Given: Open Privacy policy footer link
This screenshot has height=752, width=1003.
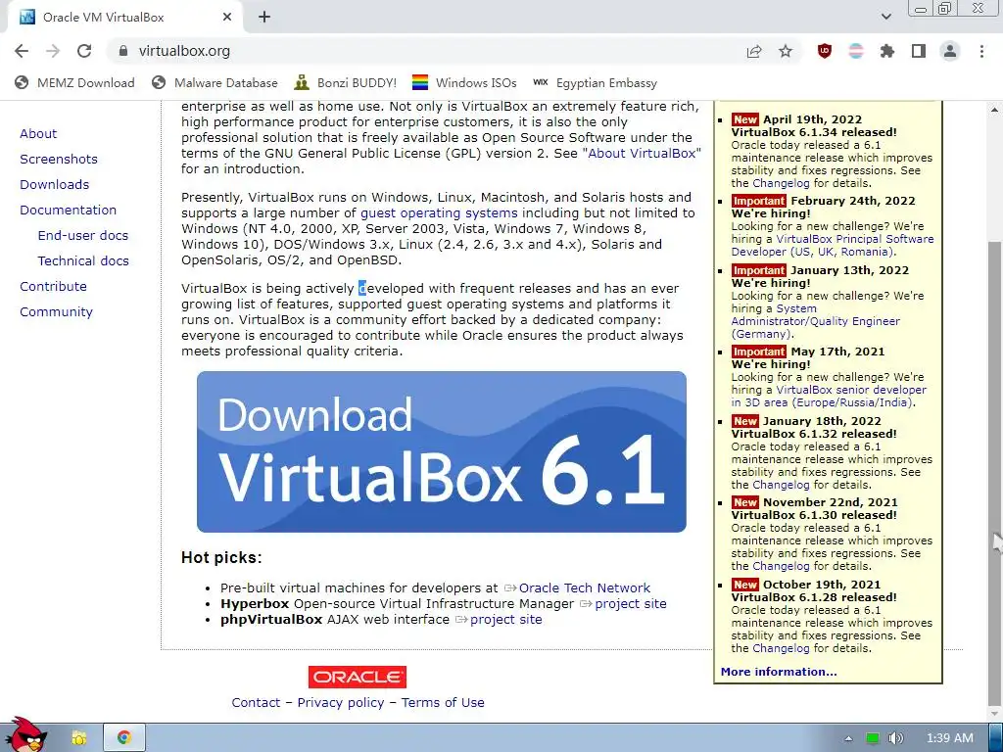Looking at the screenshot, I should click(340, 703).
